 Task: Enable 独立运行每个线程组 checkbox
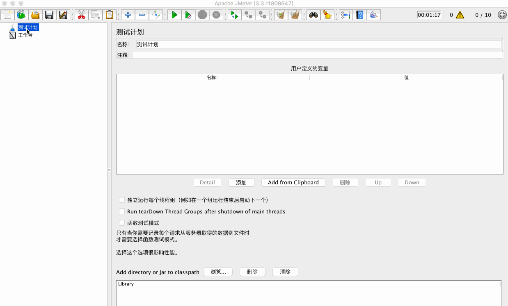(x=122, y=200)
